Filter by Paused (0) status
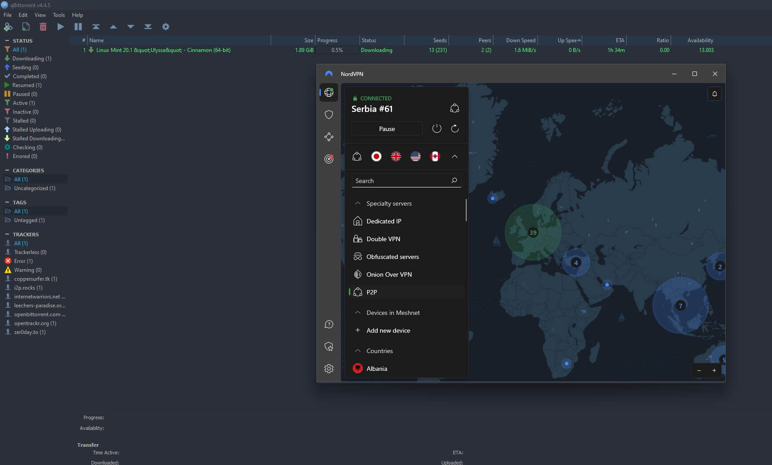 coord(24,94)
